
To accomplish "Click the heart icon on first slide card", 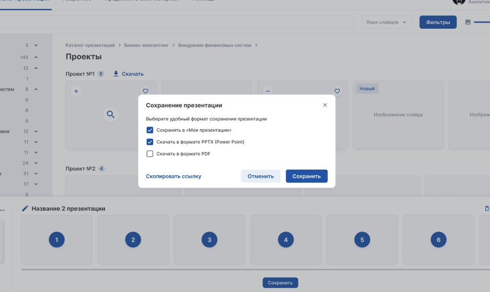I will point(146,91).
